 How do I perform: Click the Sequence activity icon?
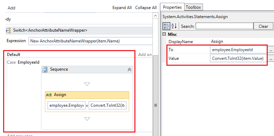(45, 70)
